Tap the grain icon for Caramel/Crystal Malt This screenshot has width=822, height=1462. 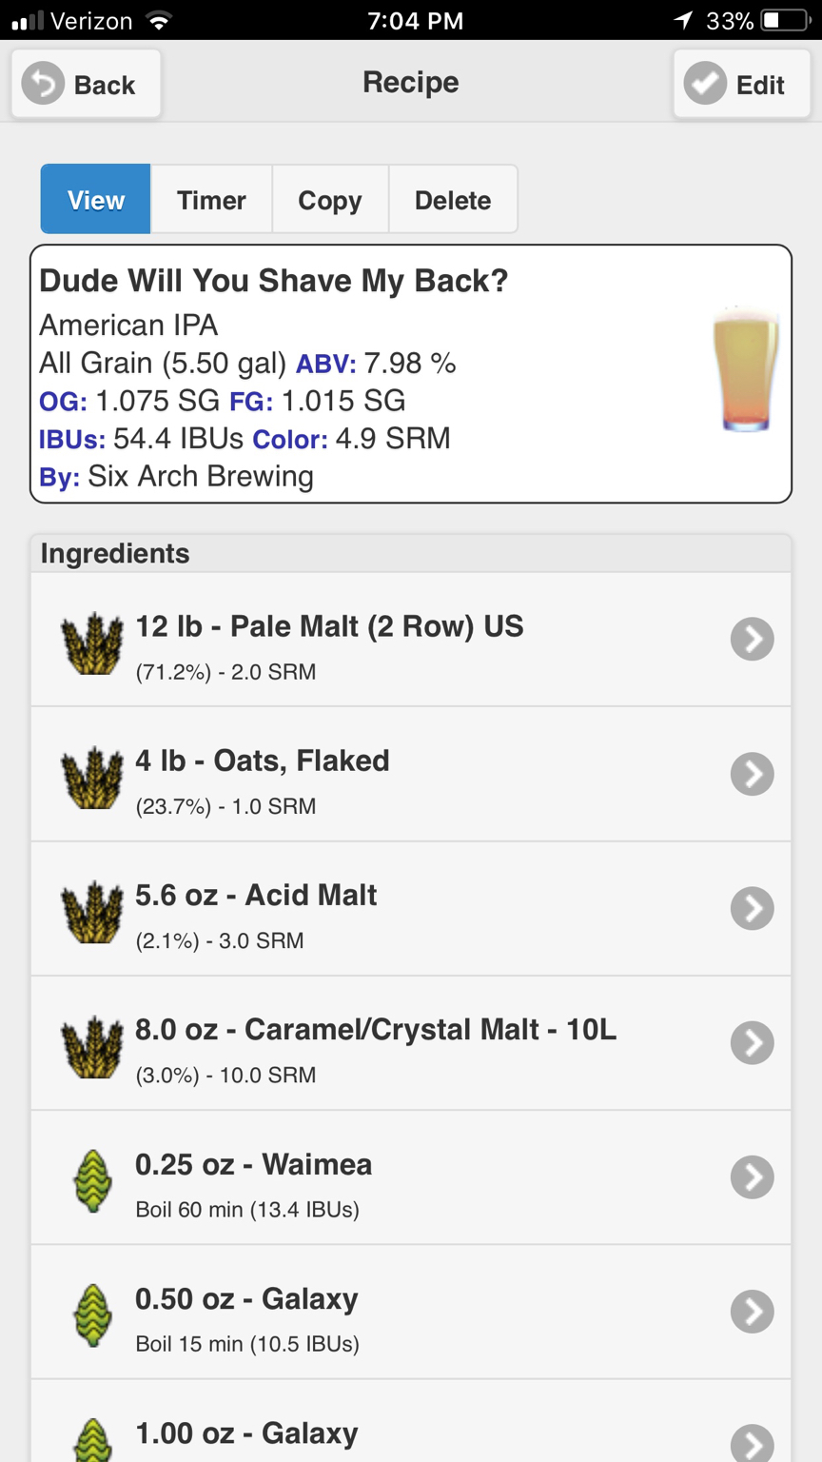(x=92, y=1047)
